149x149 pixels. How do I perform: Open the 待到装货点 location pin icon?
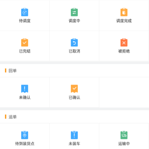pos(24,135)
